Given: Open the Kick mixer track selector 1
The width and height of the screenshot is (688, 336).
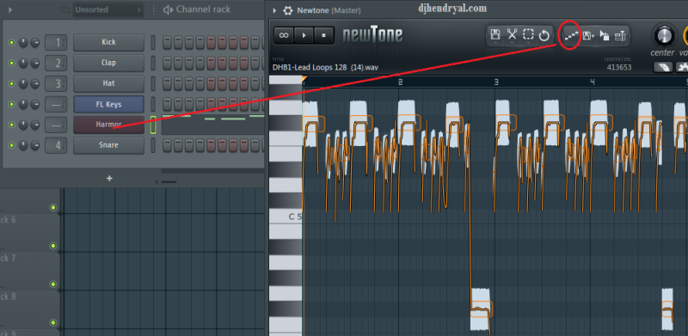Looking at the screenshot, I should click(56, 43).
